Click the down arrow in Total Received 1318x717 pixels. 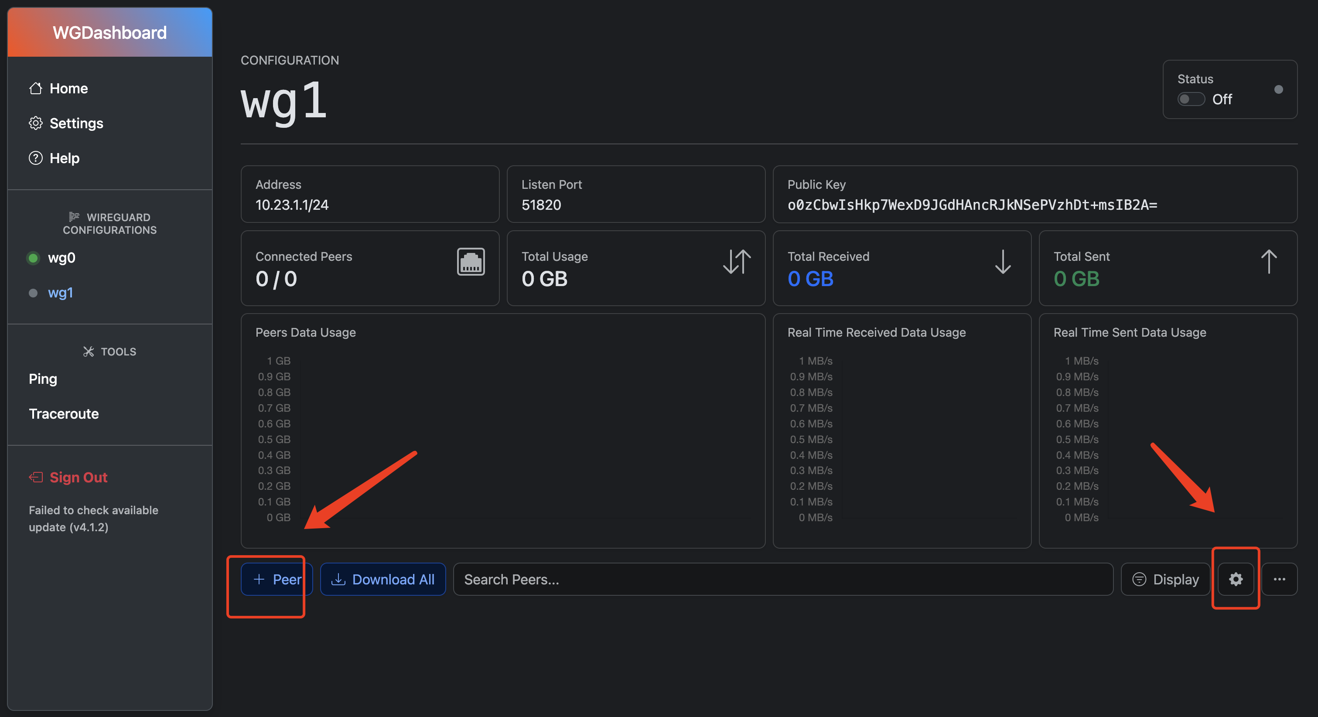1003,262
